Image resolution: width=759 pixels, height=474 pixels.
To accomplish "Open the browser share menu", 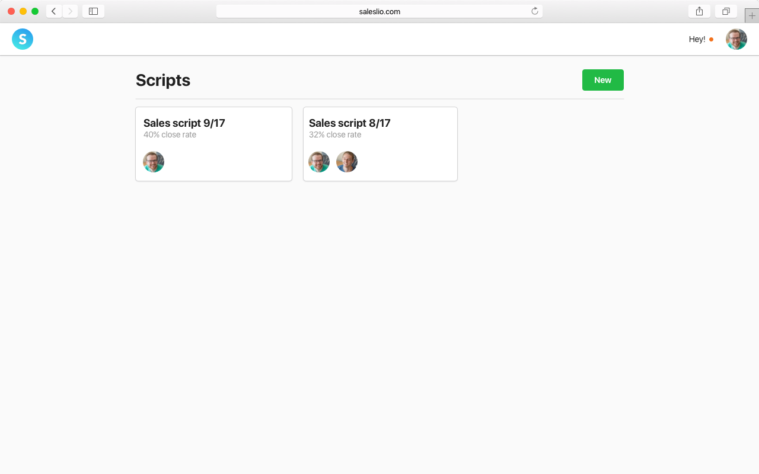I will tap(699, 11).
